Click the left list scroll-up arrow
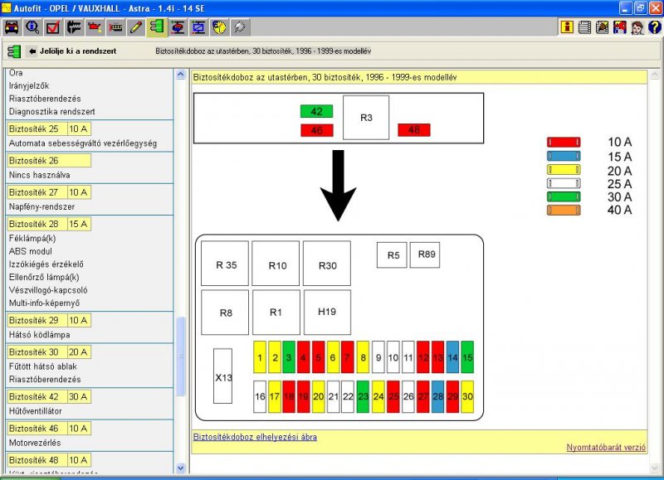The height and width of the screenshot is (480, 664). 180,75
